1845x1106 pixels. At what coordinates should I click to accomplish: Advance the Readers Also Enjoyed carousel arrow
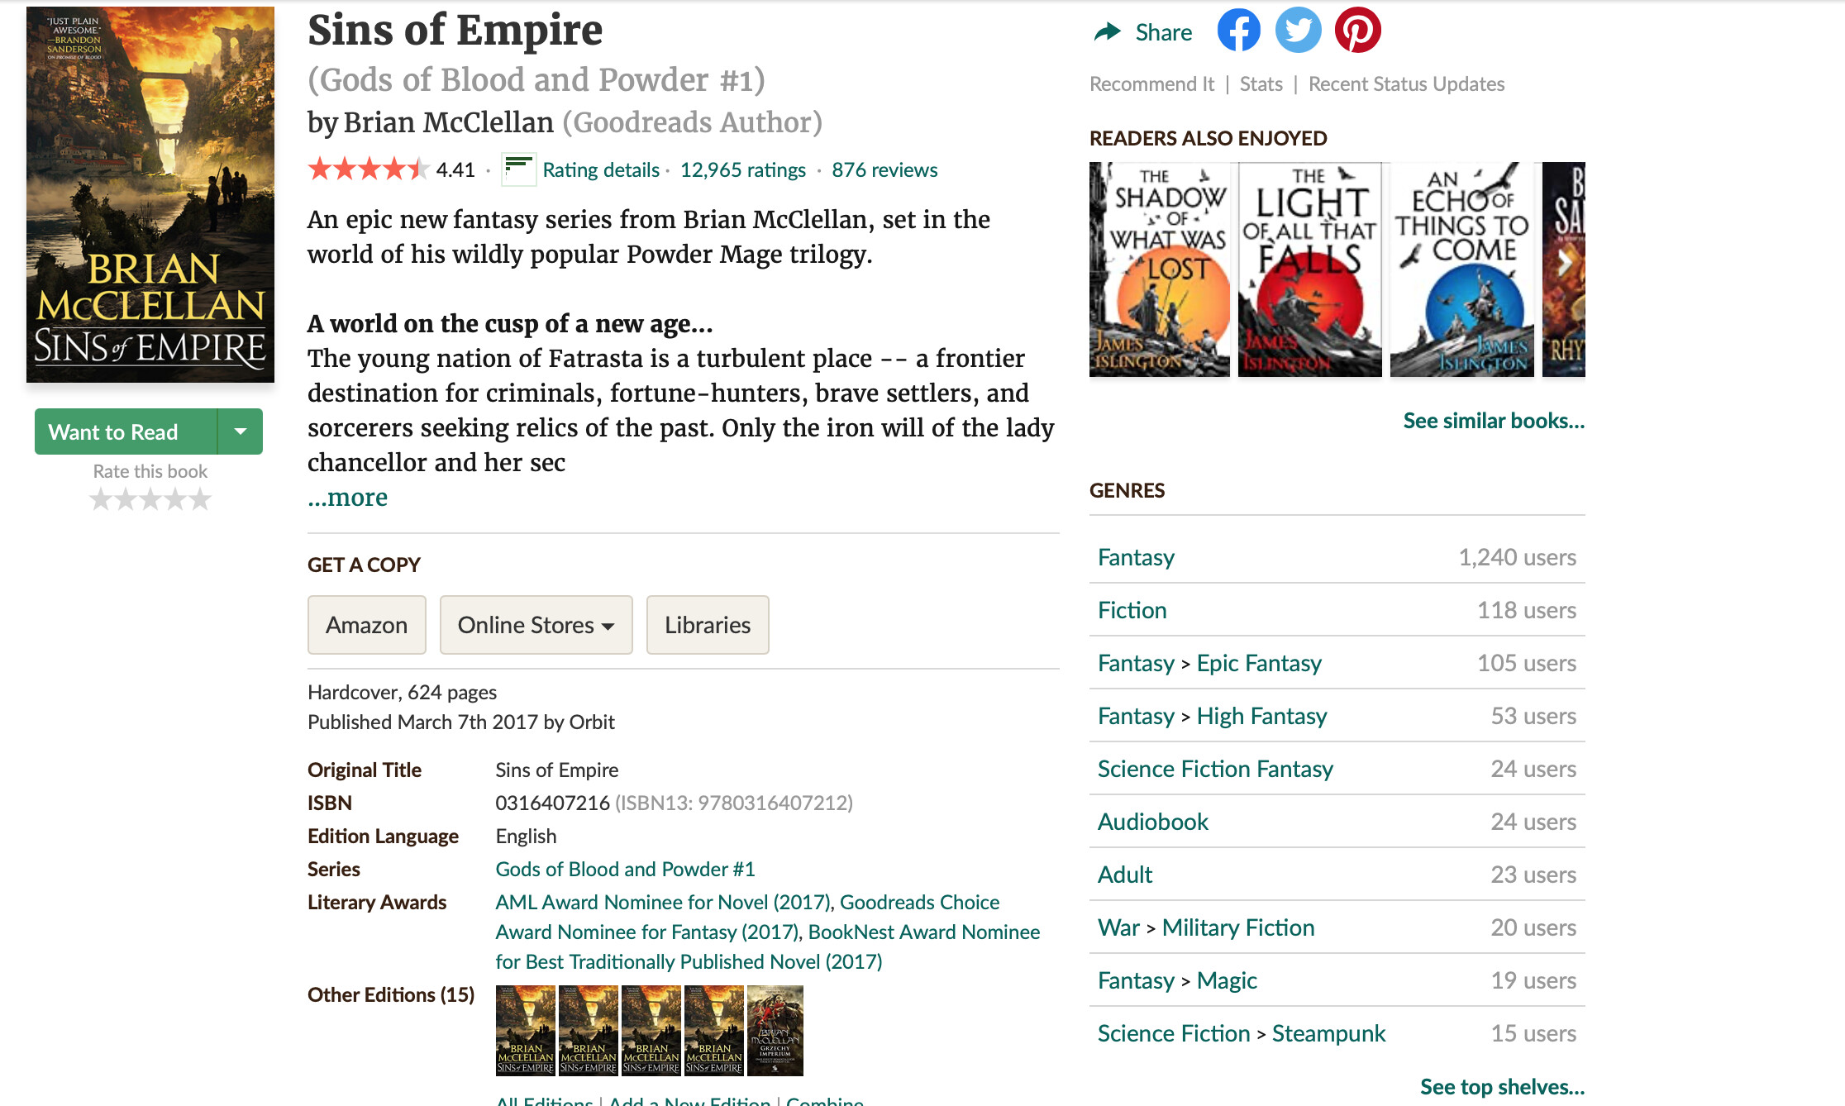1564,264
